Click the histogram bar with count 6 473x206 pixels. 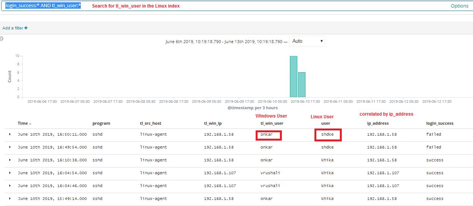coord(302,85)
